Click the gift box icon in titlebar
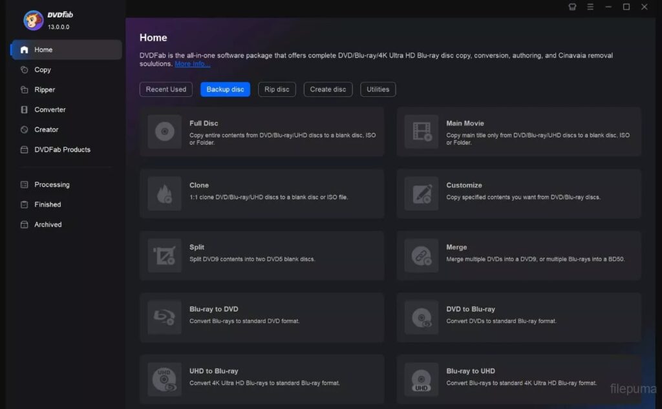 572,6
